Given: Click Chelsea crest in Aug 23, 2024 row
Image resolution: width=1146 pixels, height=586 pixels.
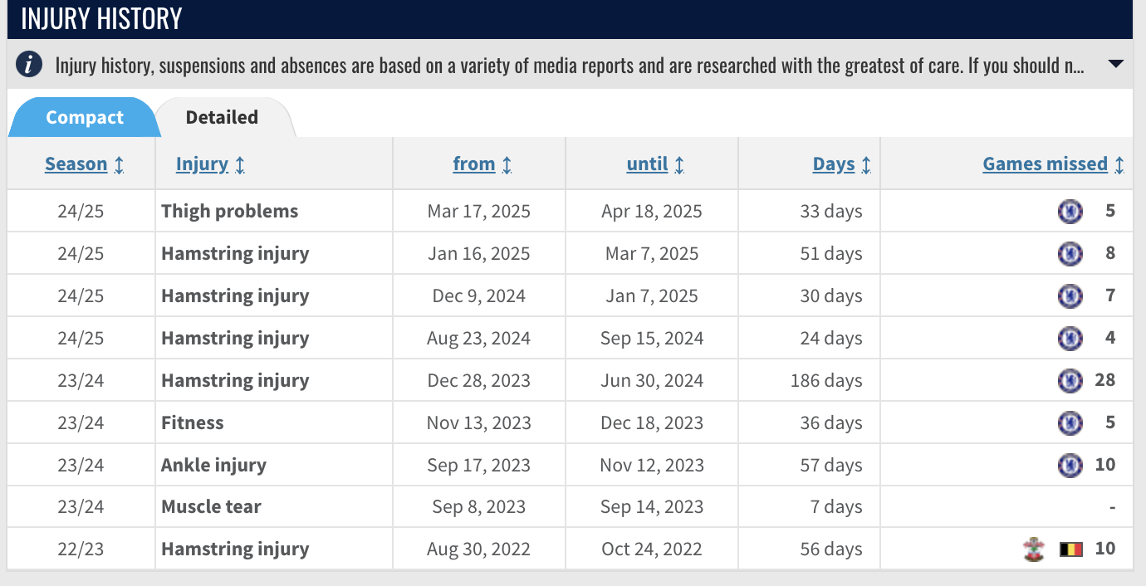Looking at the screenshot, I should tap(1070, 339).
